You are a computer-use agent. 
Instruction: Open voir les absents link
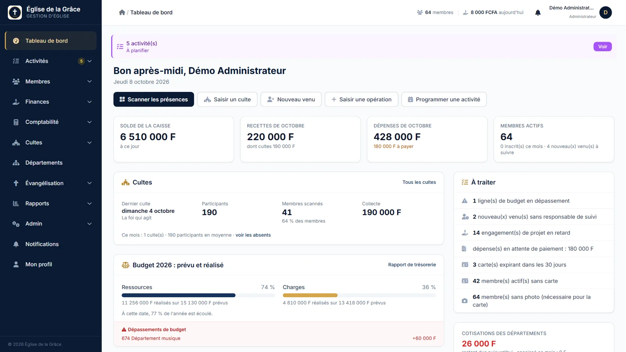click(253, 235)
